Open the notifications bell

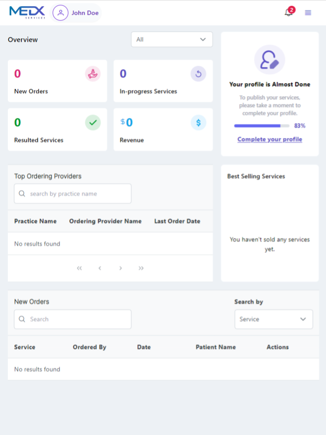click(x=288, y=13)
